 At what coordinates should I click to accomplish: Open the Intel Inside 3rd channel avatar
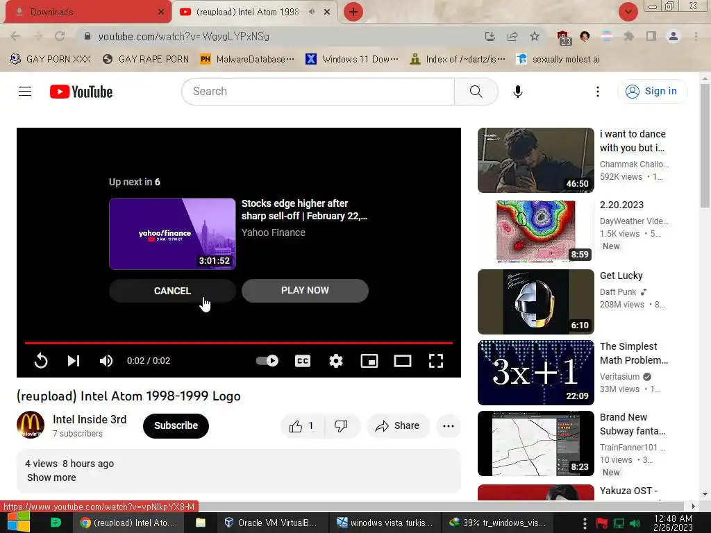point(31,425)
